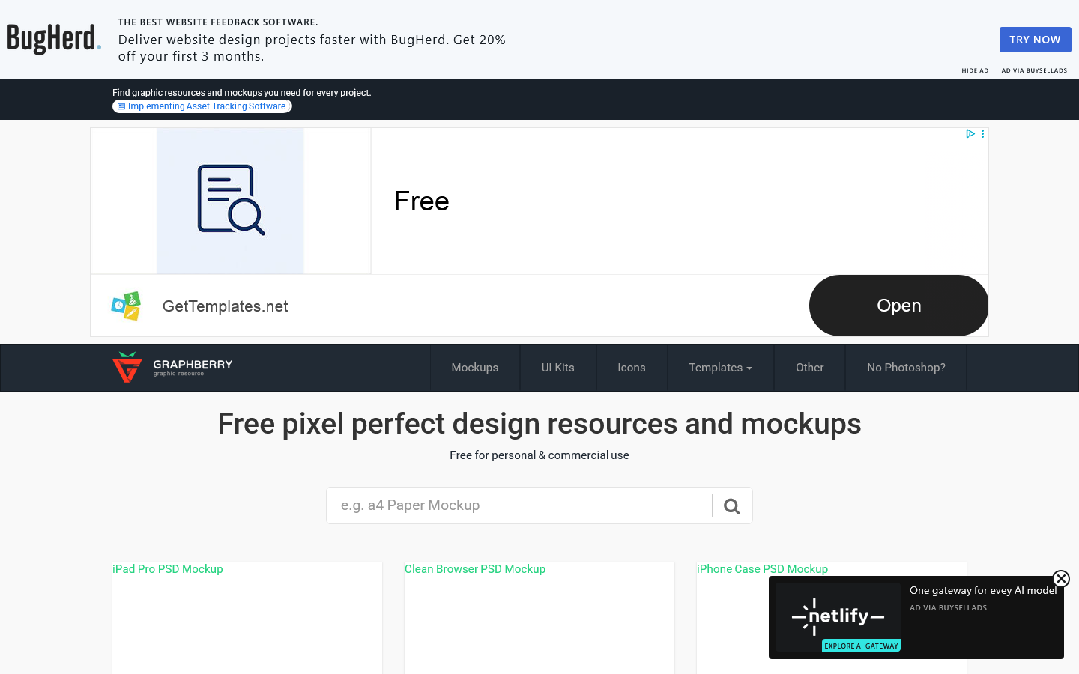The width and height of the screenshot is (1079, 674).
Task: Open Clean Browser PSD Mockup link
Action: 475,569
